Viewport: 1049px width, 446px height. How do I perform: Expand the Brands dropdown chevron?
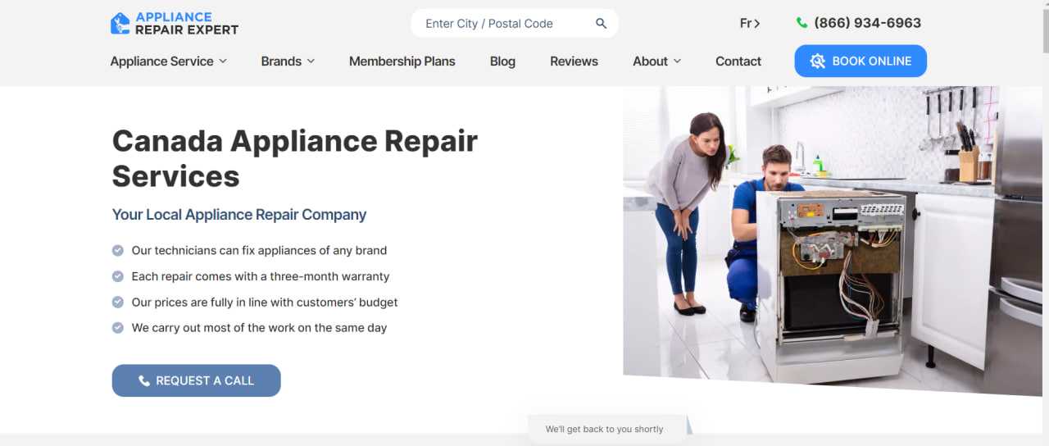[x=311, y=61]
